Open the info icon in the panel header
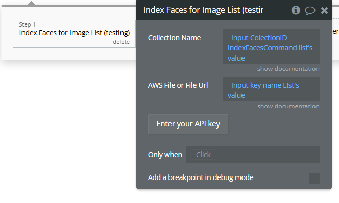The width and height of the screenshot is (339, 203). click(x=296, y=10)
